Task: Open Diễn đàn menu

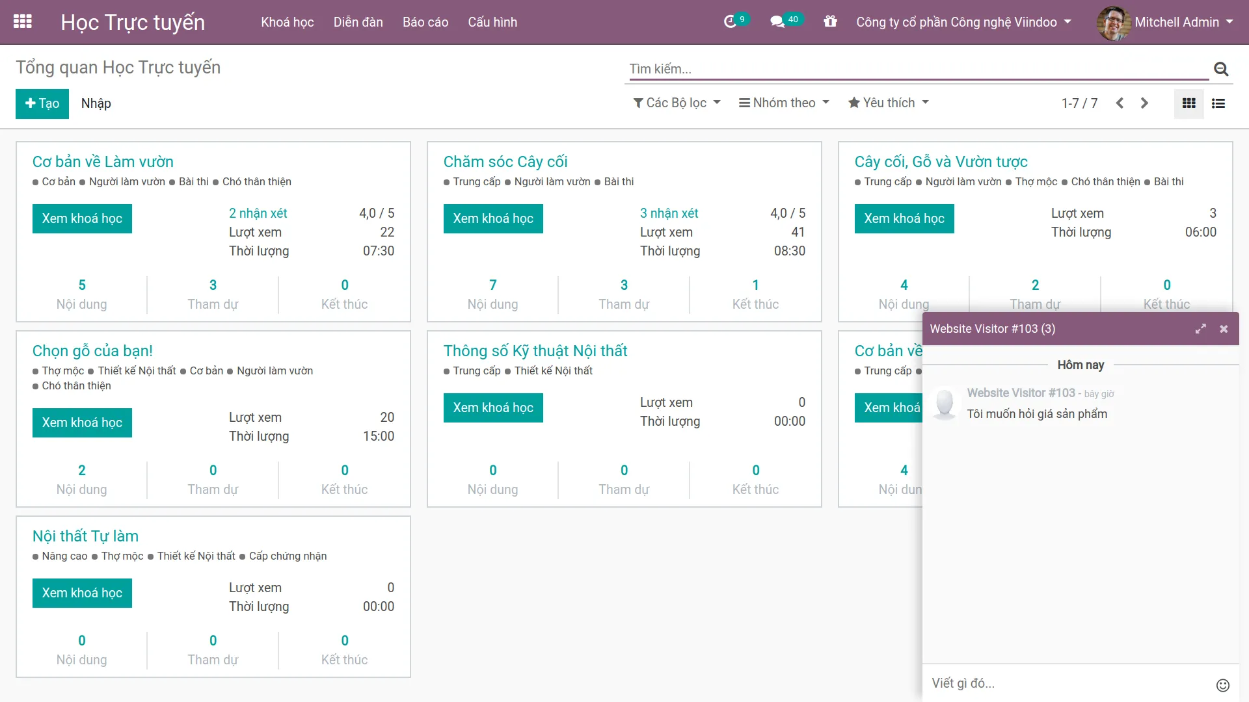Action: tap(358, 22)
